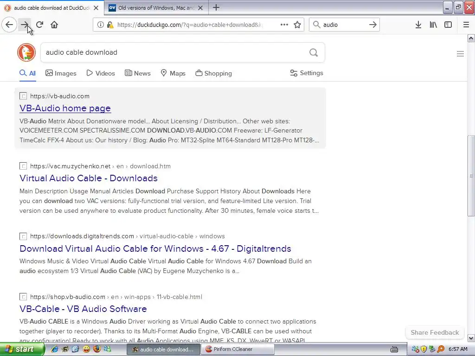Switch to Videos results
Viewport: 475px width, 356px height.
101,73
